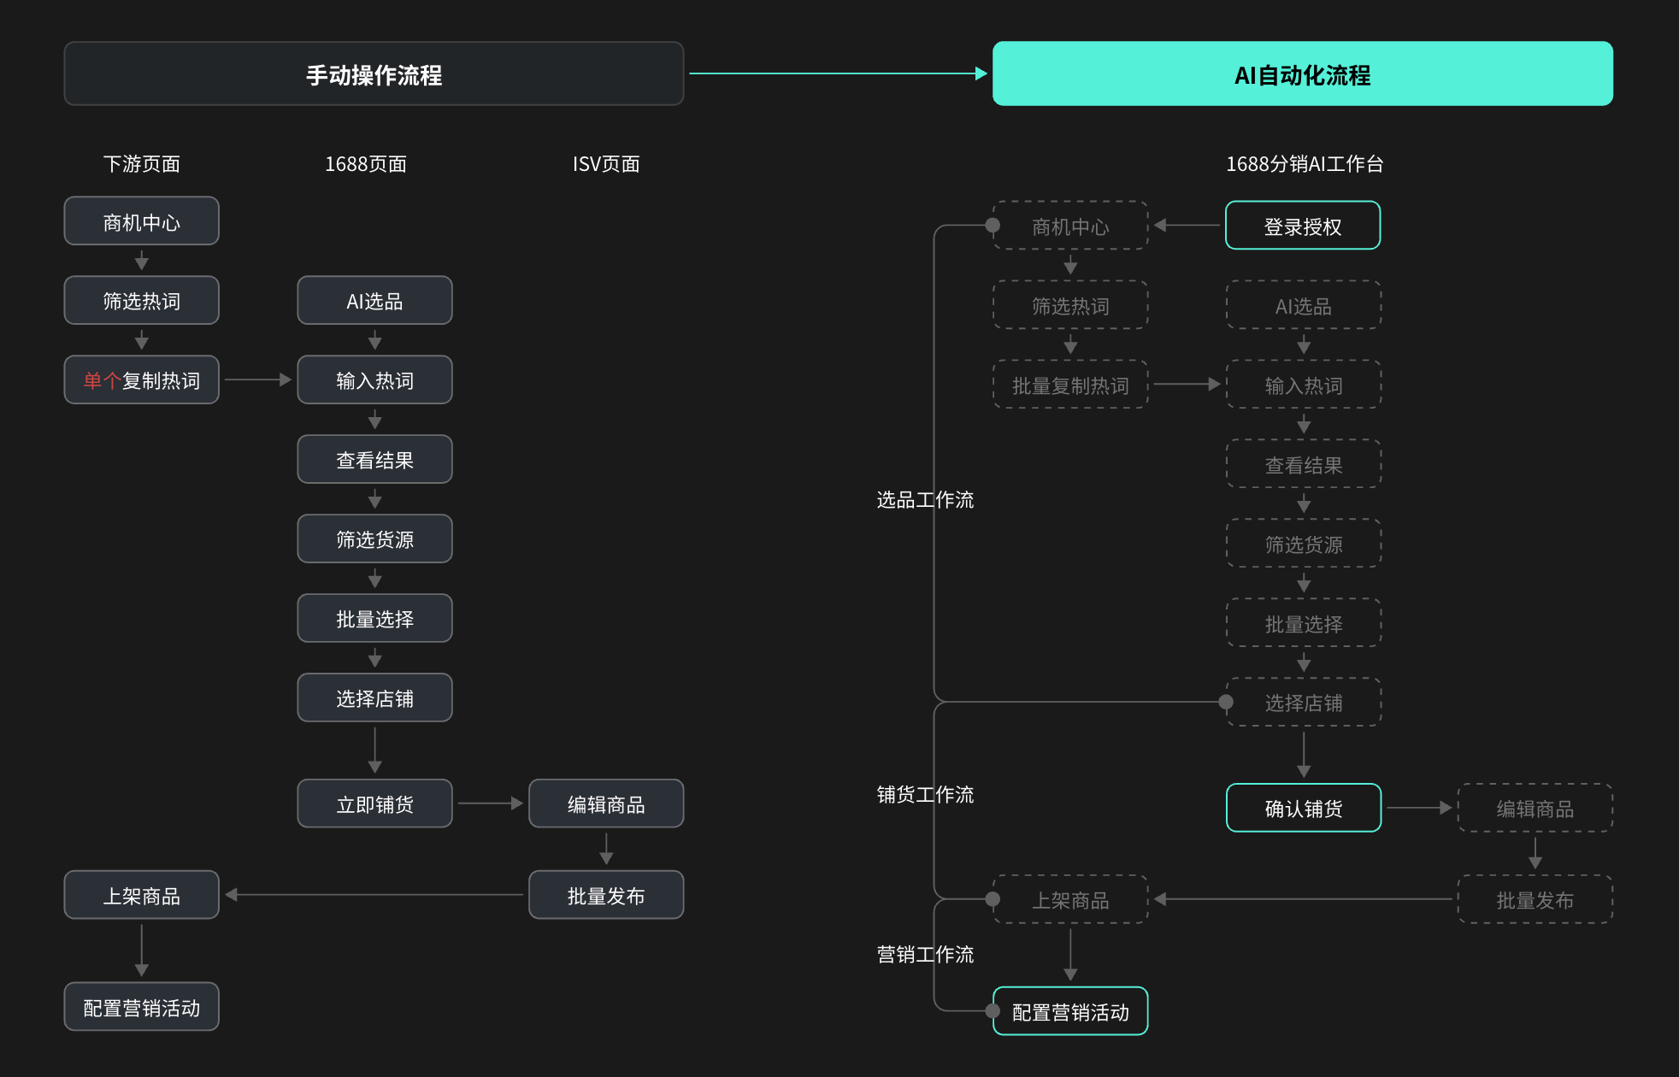
Task: Click dashed 筛选热词 box in AI flow
Action: pos(1070,305)
